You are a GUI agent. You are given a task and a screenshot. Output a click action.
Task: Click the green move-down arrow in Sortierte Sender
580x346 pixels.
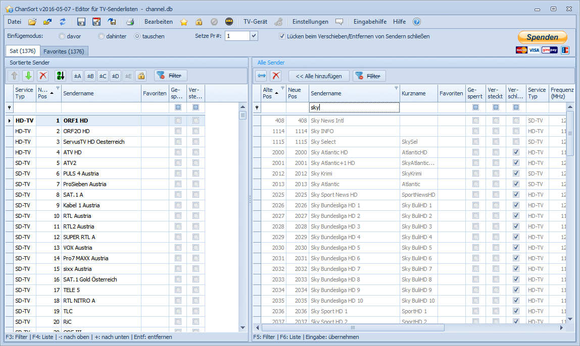point(28,76)
